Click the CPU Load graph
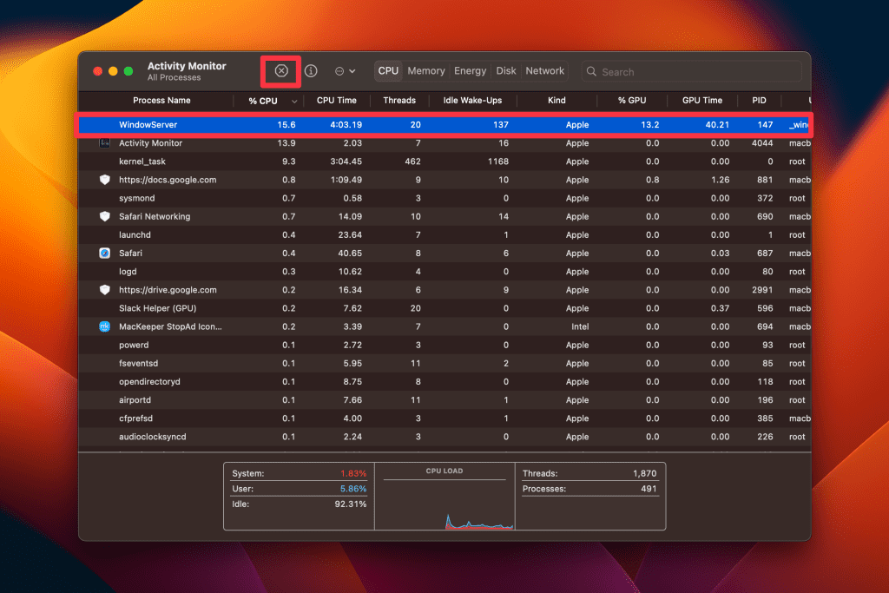This screenshot has height=593, width=889. (444, 502)
